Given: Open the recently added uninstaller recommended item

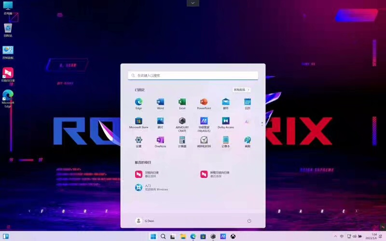Looking at the screenshot, I should [215, 174].
